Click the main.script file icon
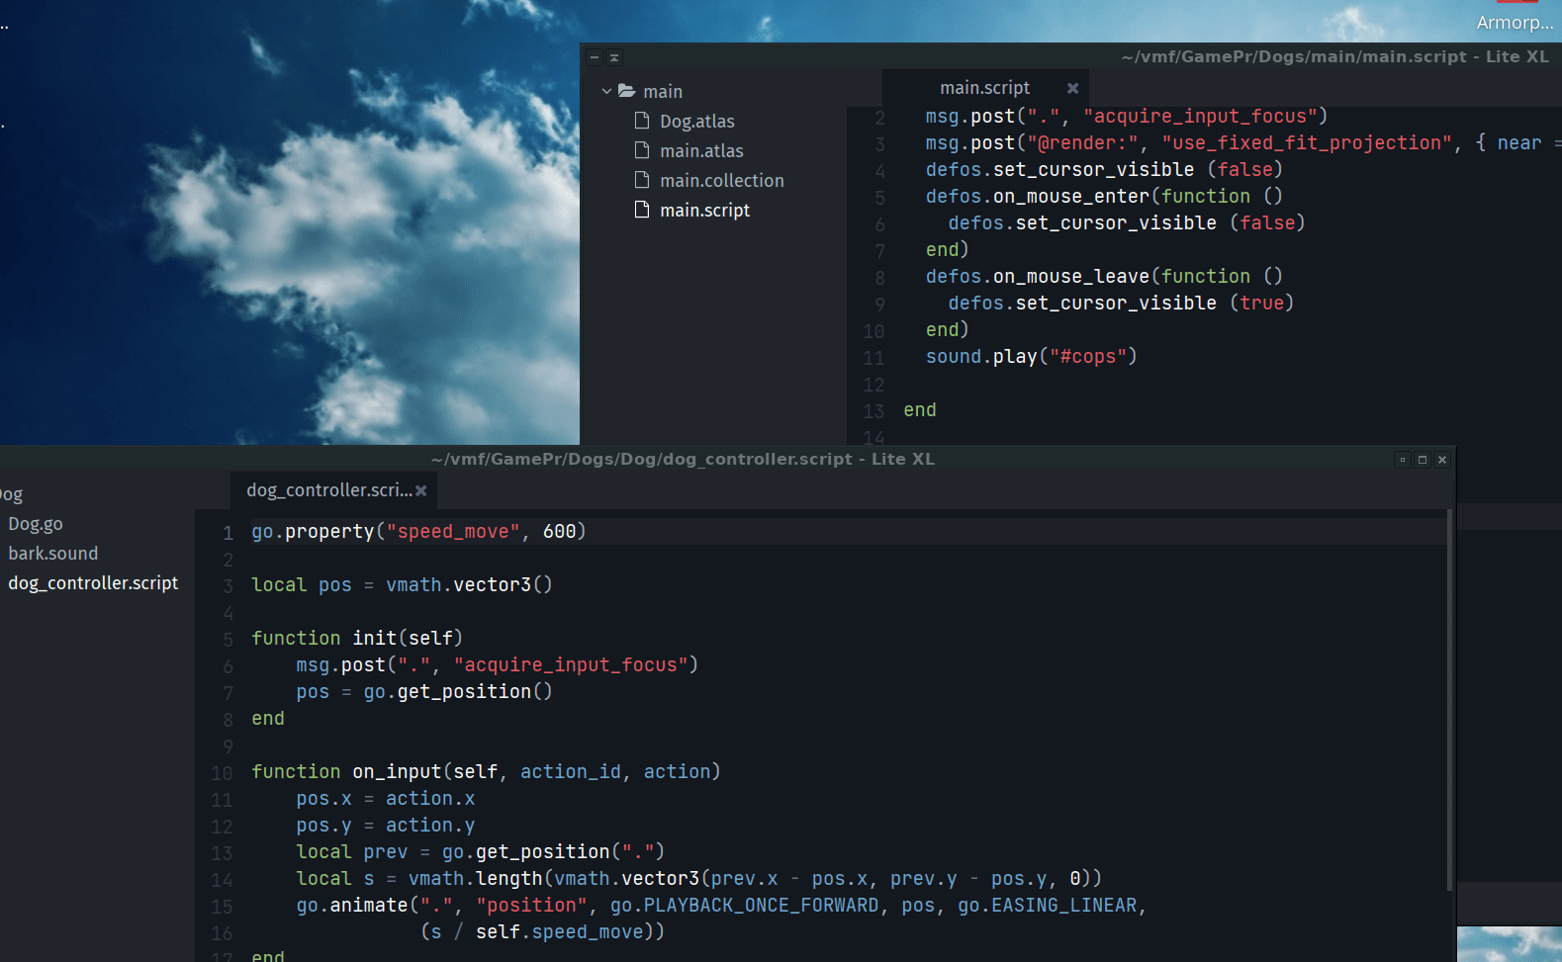Viewport: 1562px width, 962px height. pyautogui.click(x=642, y=210)
